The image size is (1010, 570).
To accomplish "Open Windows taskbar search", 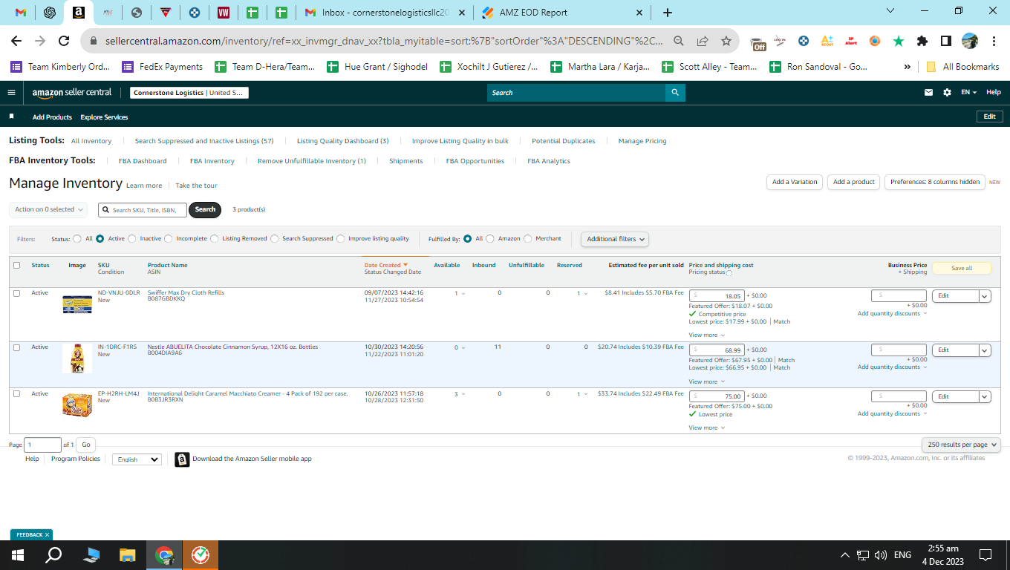I will (x=53, y=555).
